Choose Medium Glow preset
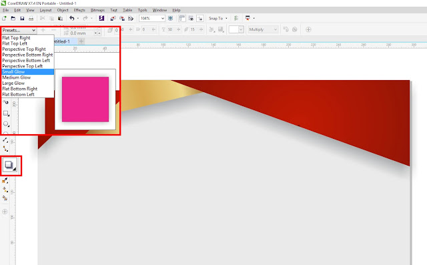Image resolution: width=427 pixels, height=265 pixels. pyautogui.click(x=27, y=77)
